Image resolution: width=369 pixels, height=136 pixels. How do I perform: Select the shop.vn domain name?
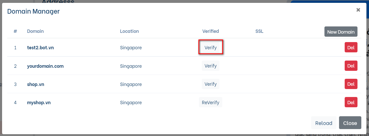(36, 84)
